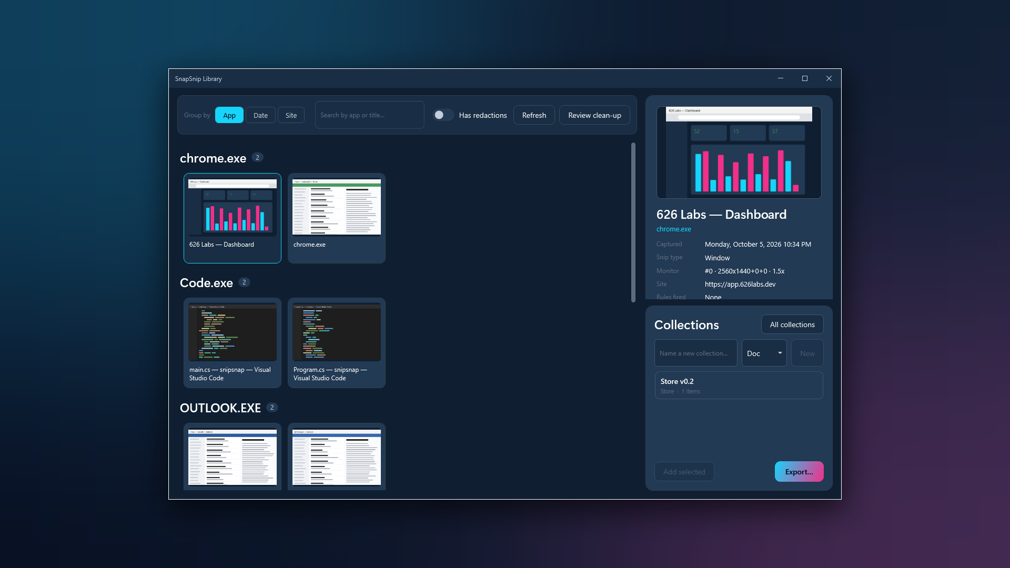Group snips by App
The height and width of the screenshot is (568, 1010).
229,115
